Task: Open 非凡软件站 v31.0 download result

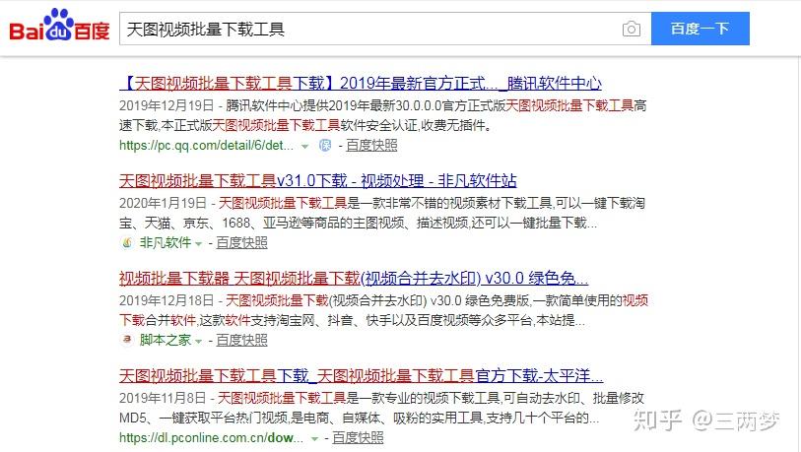Action: (x=318, y=181)
